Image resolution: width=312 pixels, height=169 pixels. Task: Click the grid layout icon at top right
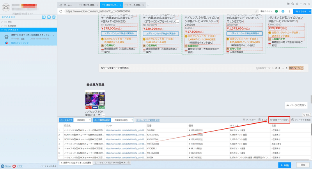pos(288,4)
